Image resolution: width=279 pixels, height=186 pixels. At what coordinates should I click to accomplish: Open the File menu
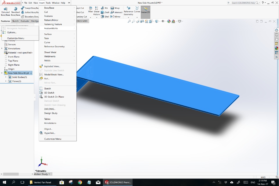tap(26, 3)
